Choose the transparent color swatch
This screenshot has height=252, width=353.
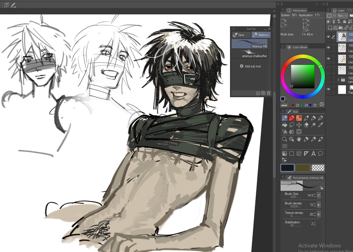(x=318, y=168)
